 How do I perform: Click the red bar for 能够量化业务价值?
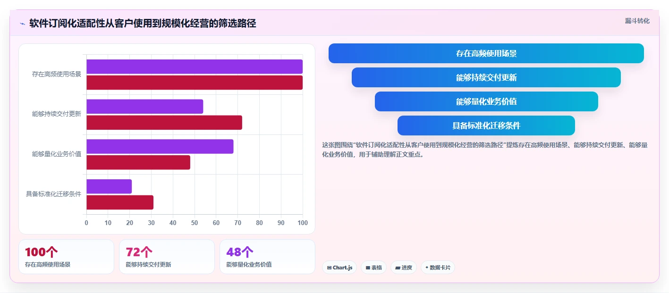(x=138, y=162)
